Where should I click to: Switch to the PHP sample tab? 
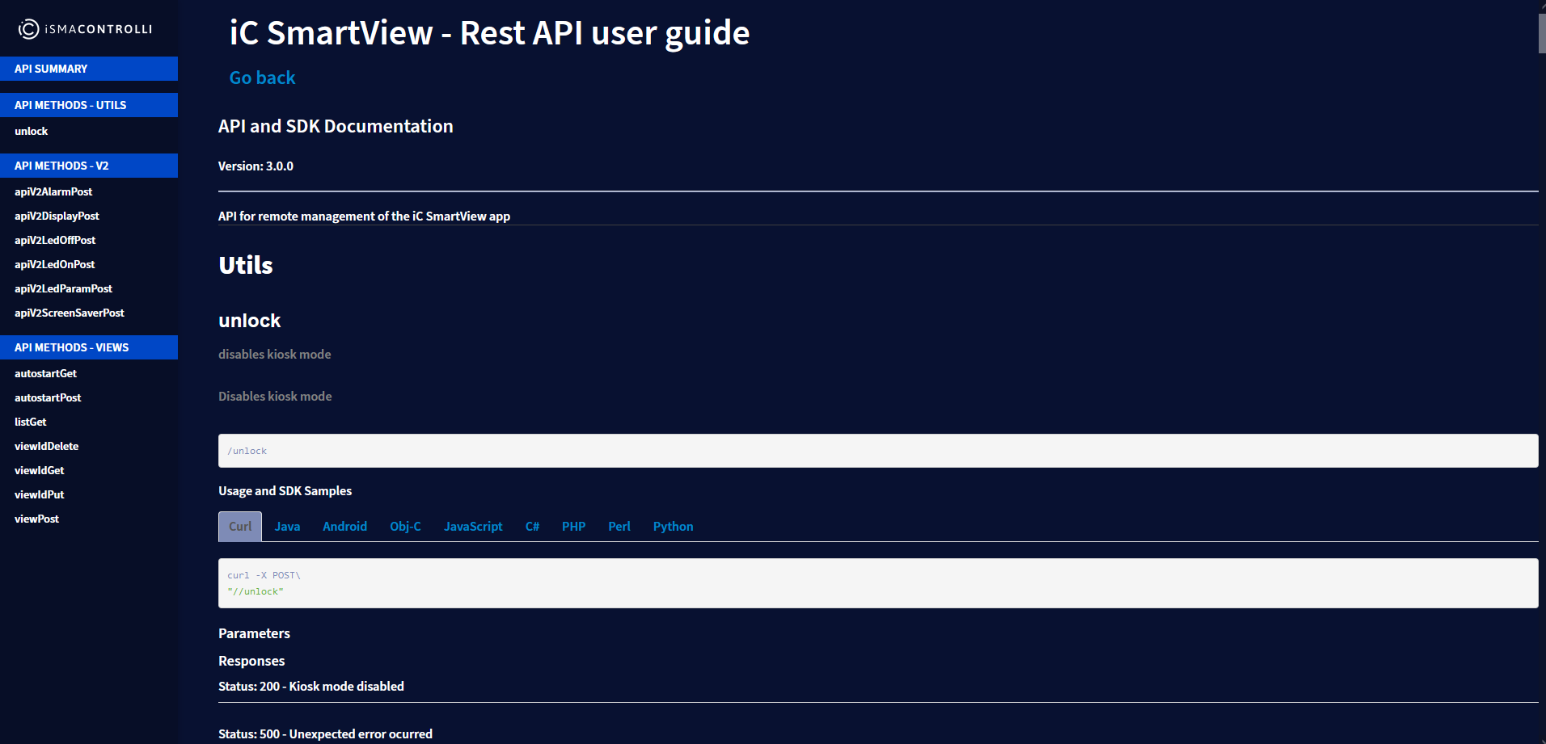pos(573,526)
